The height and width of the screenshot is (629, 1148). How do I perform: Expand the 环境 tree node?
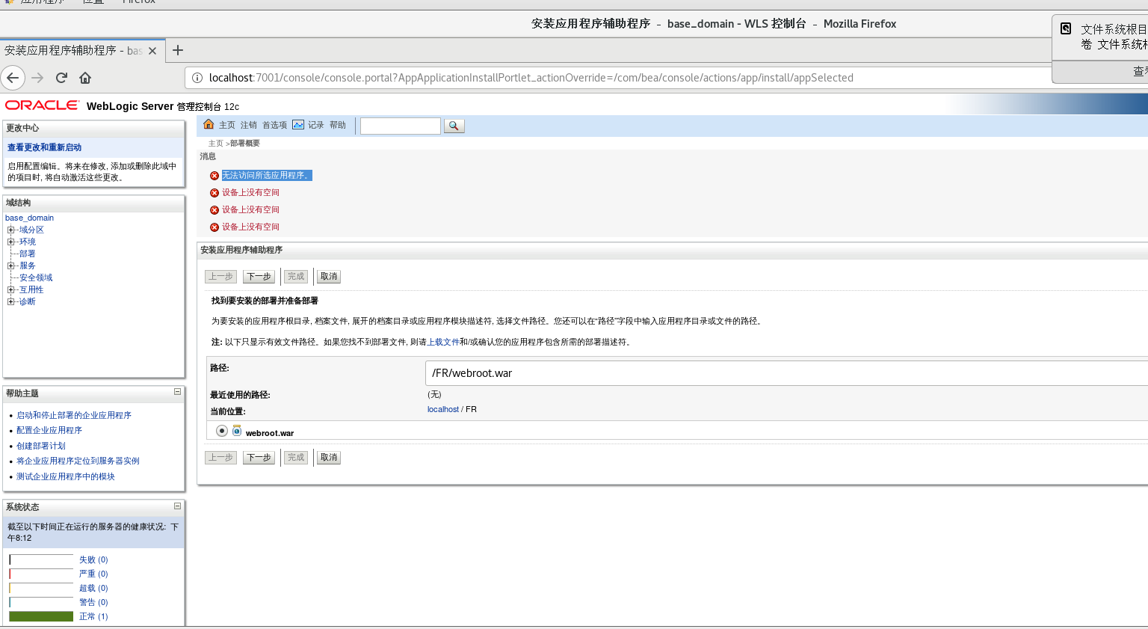tap(10, 242)
